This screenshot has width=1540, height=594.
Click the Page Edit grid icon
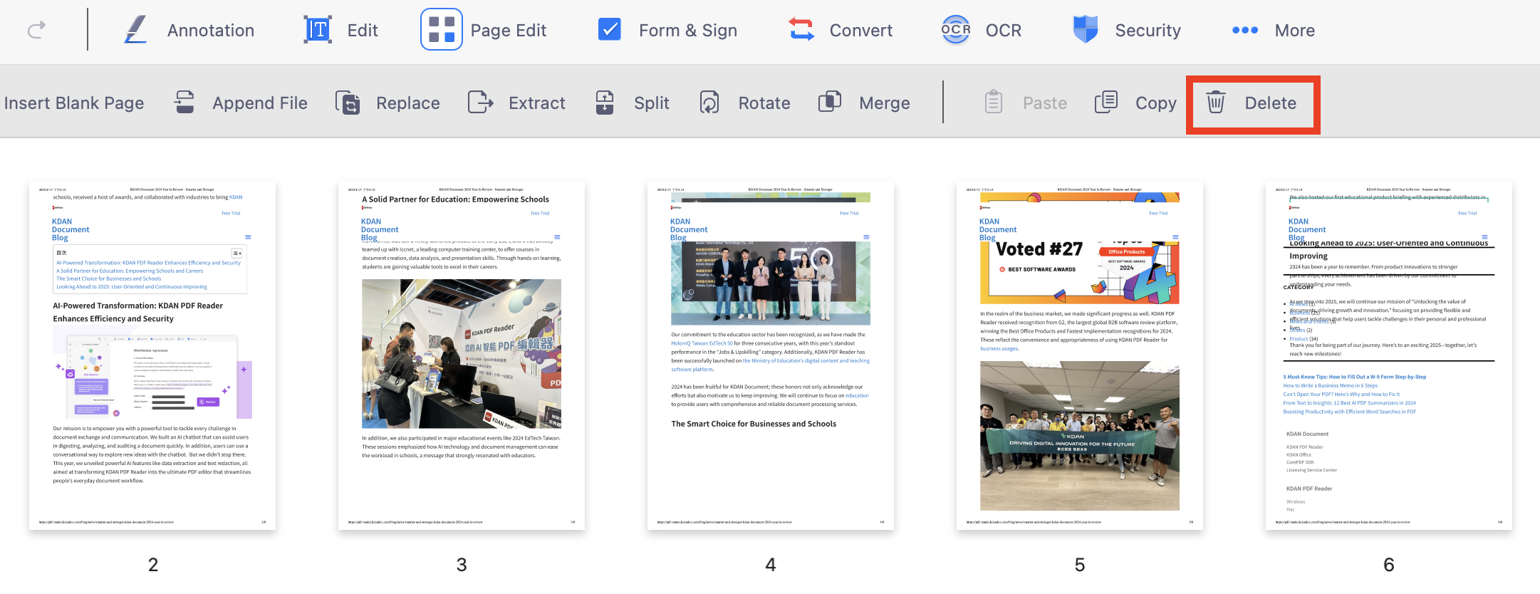pyautogui.click(x=442, y=30)
